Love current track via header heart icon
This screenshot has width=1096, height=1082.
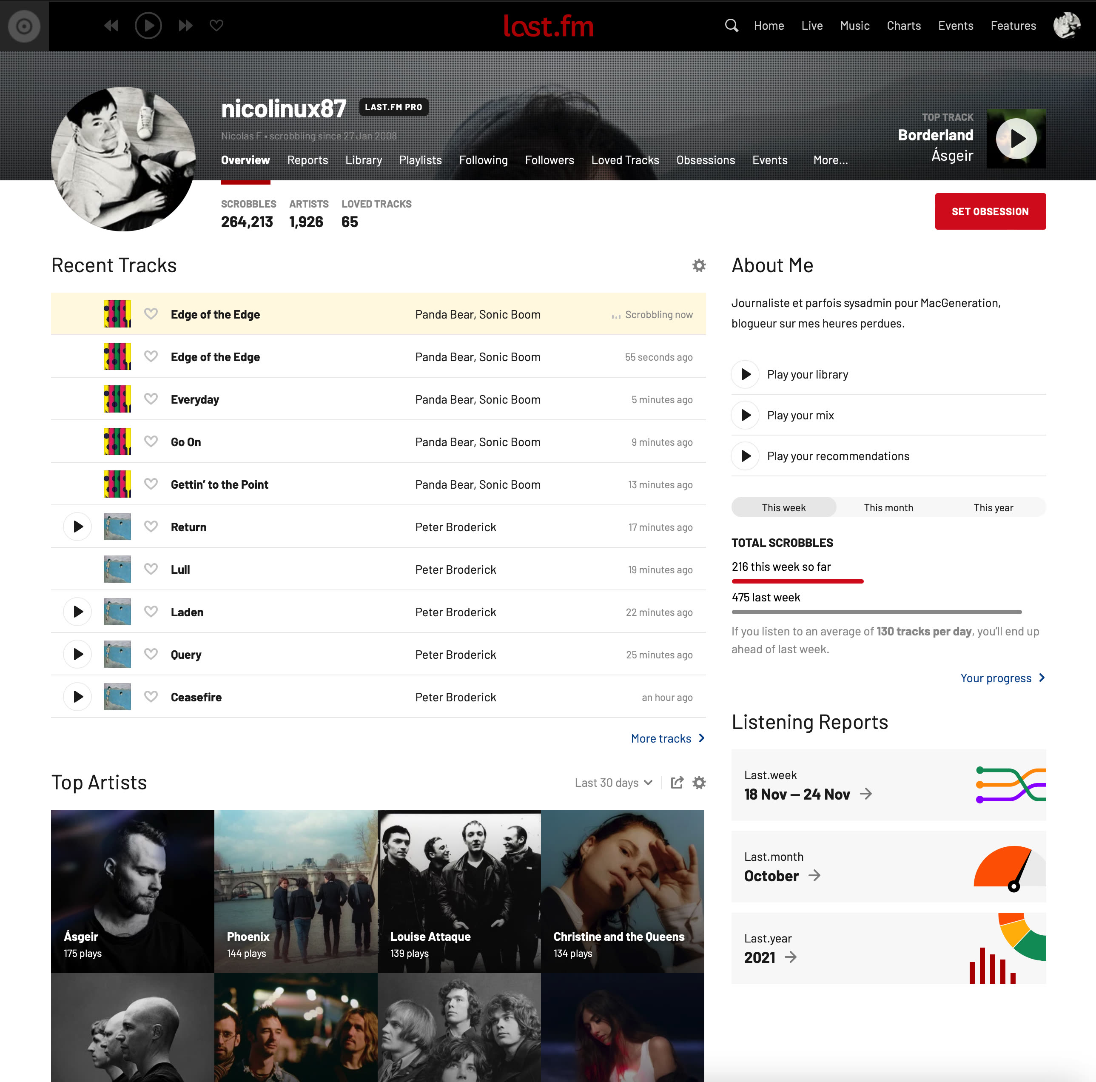click(x=216, y=26)
